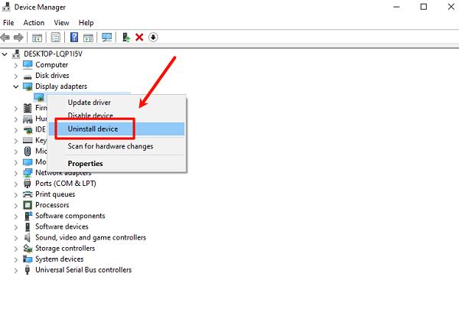Expand the Software devices category
Screen dimensions: 459x316
point(16,227)
